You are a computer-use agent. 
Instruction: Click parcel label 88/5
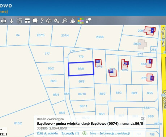pos(150,93)
